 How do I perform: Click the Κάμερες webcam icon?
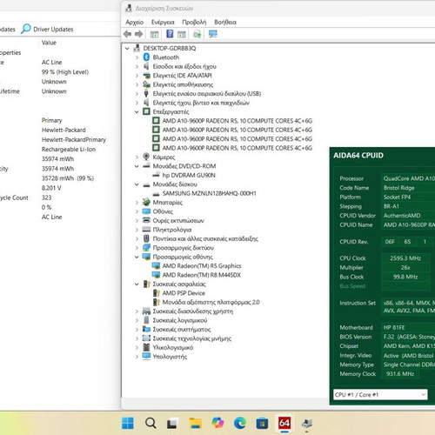click(146, 157)
